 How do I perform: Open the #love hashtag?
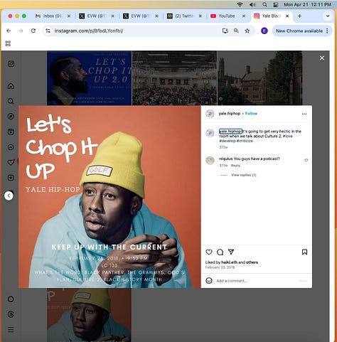pos(288,136)
